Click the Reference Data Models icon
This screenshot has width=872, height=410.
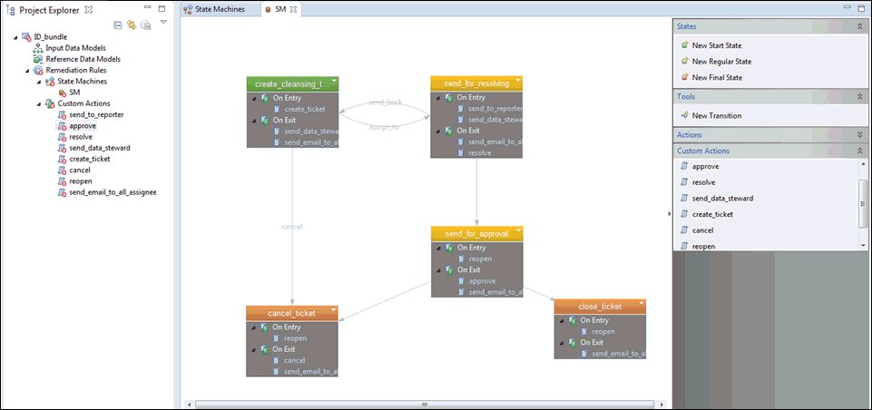click(x=38, y=59)
